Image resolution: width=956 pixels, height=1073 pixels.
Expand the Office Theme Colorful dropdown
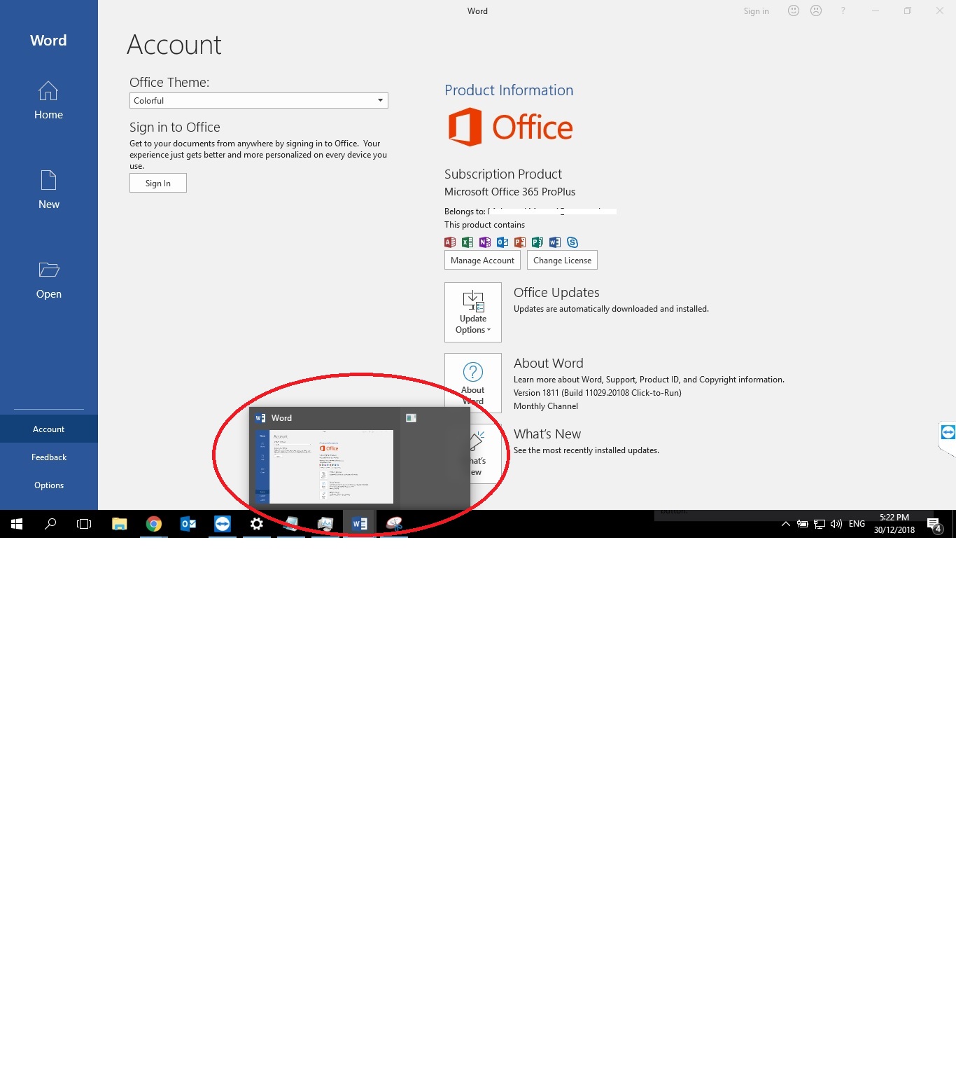tap(258, 100)
